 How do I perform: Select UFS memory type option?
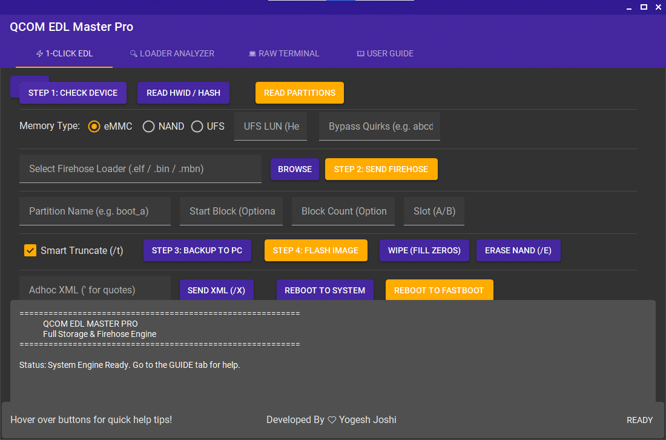click(x=197, y=126)
